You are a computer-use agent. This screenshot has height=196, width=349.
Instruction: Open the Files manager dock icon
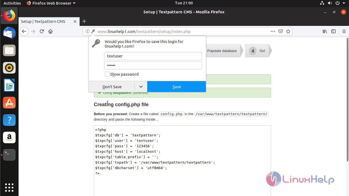click(x=9, y=50)
